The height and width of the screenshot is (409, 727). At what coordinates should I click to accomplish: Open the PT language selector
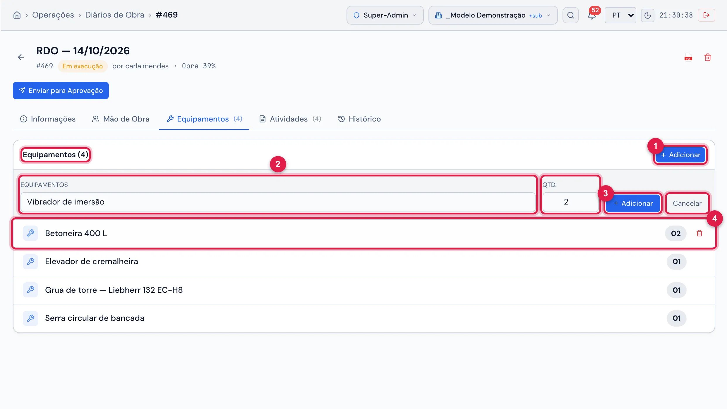(620, 15)
